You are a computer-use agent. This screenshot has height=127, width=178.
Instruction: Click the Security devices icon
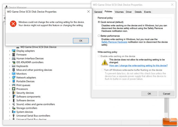coord(14,93)
